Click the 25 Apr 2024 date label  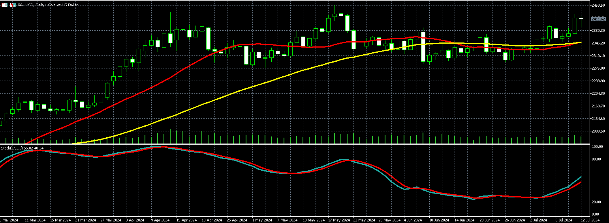tap(237, 220)
